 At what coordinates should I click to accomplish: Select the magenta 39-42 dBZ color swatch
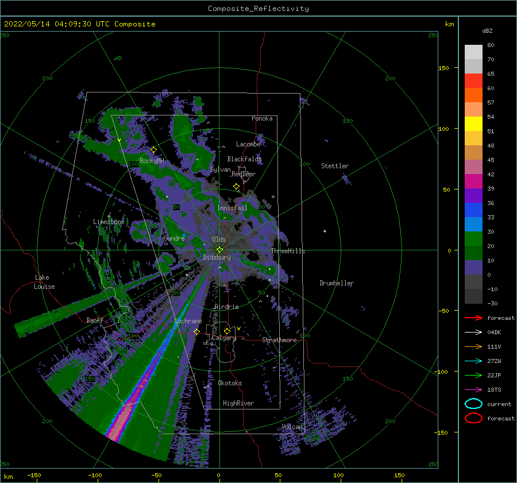pos(473,181)
